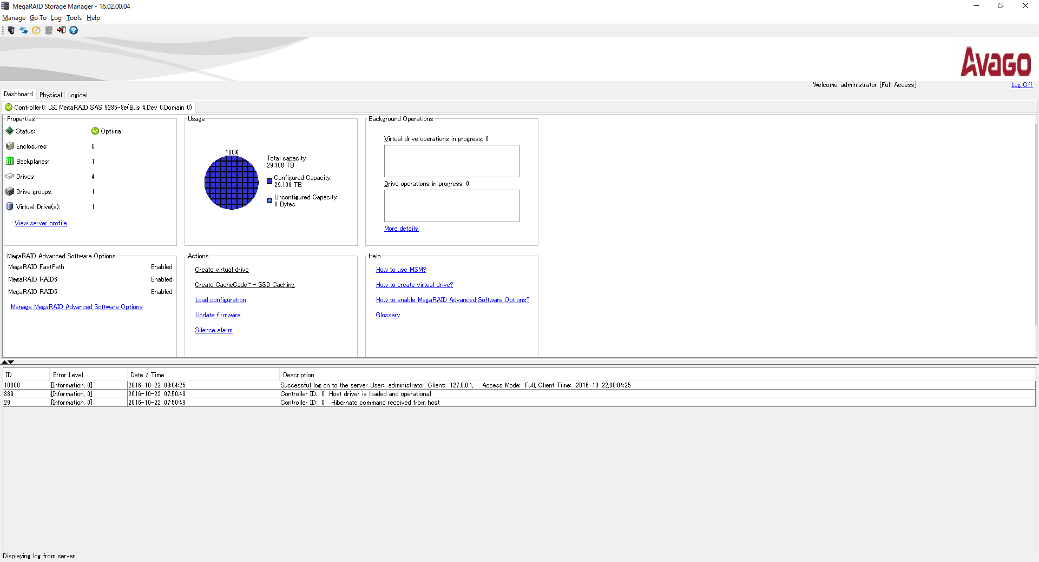Screen dimensions: 1039x562
Task: Click the Create virtual drive link
Action: [x=222, y=270]
